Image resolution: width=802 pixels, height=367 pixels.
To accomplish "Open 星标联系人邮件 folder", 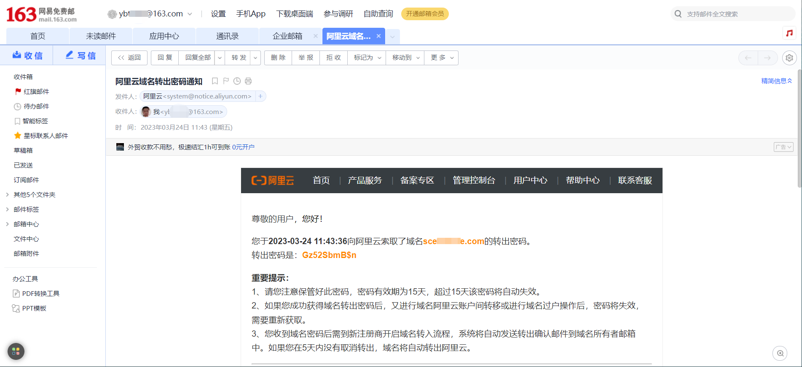I will (41, 136).
